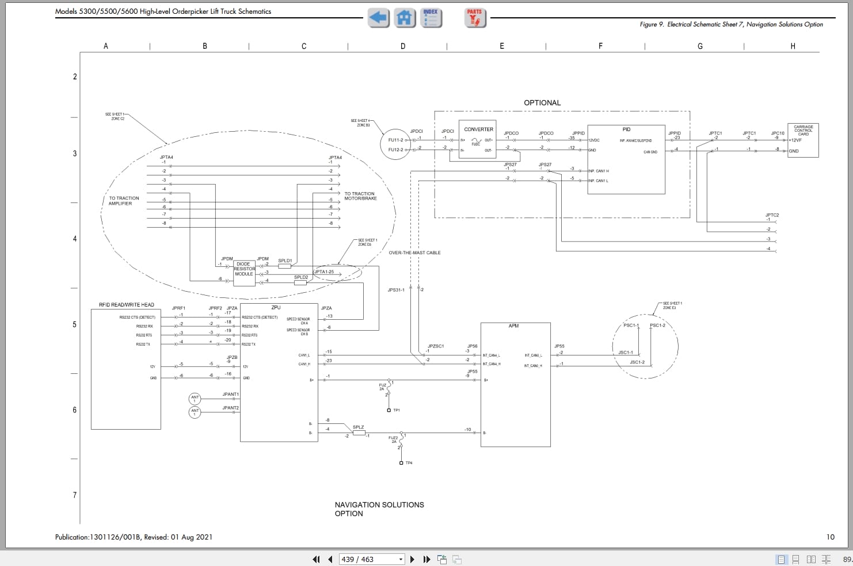The width and height of the screenshot is (853, 566).
Task: Go to the next page
Action: [412, 559]
